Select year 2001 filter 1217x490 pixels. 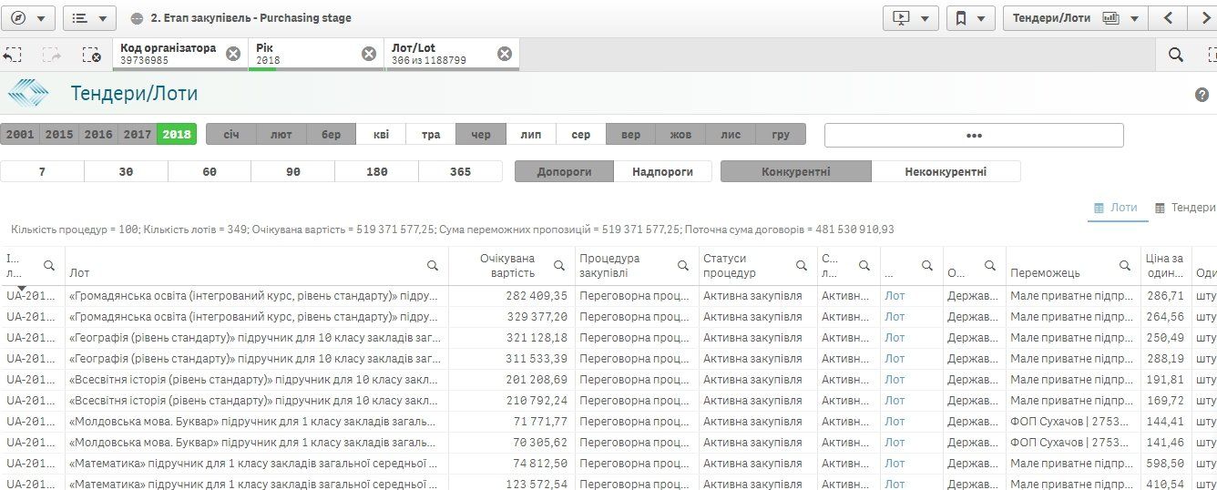click(20, 134)
